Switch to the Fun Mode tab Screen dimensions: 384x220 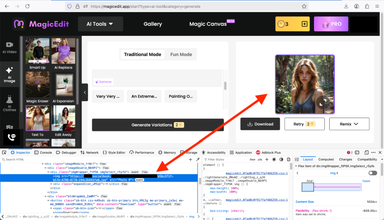tap(181, 54)
